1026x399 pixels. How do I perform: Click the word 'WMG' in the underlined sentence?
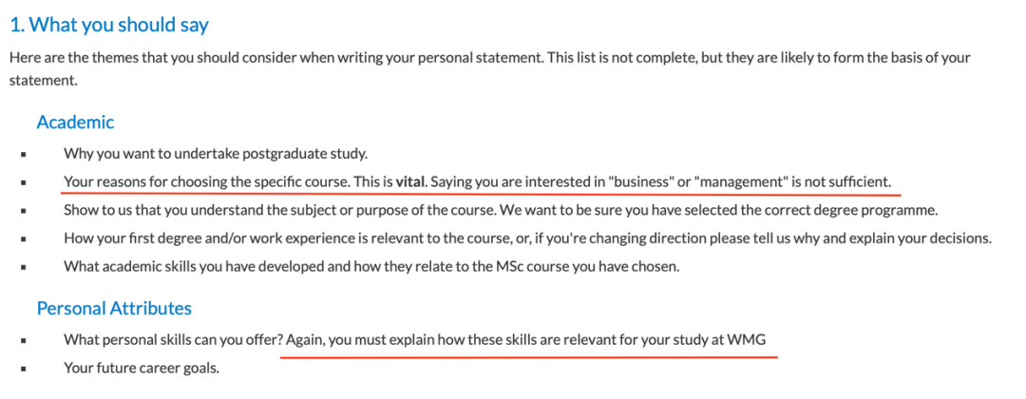[747, 339]
